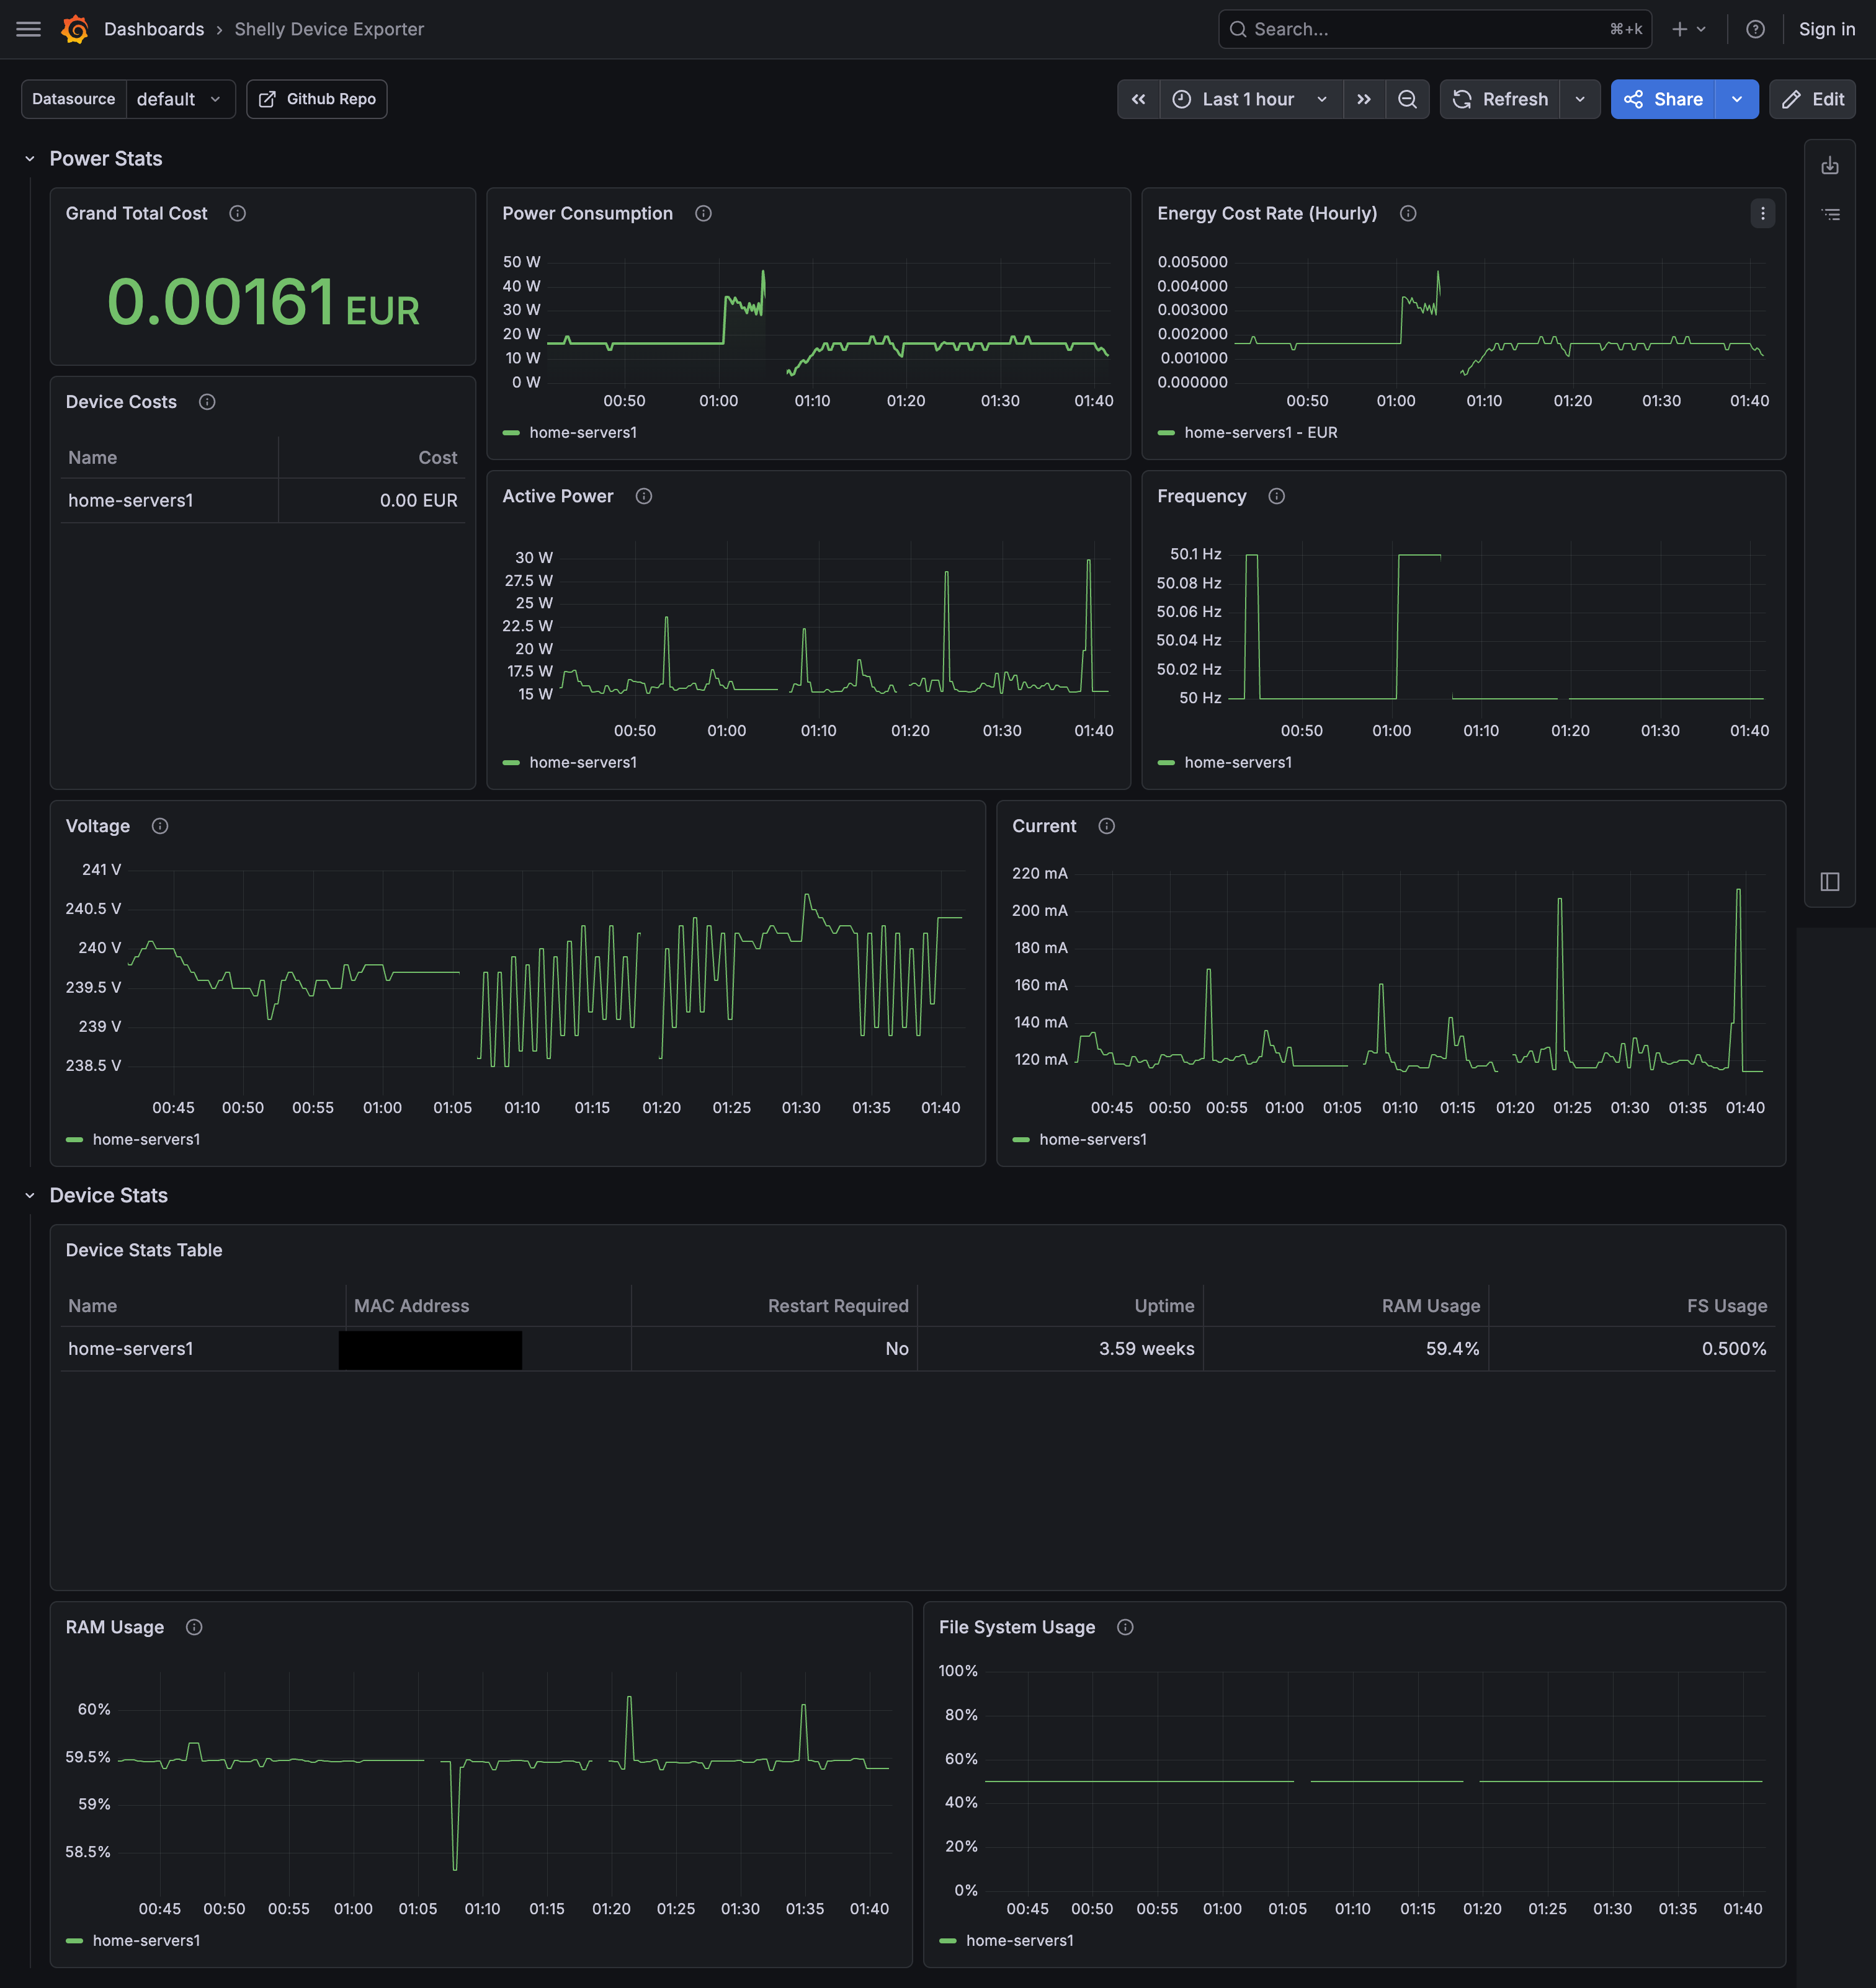Sort by FS Usage column header

[x=1727, y=1306]
